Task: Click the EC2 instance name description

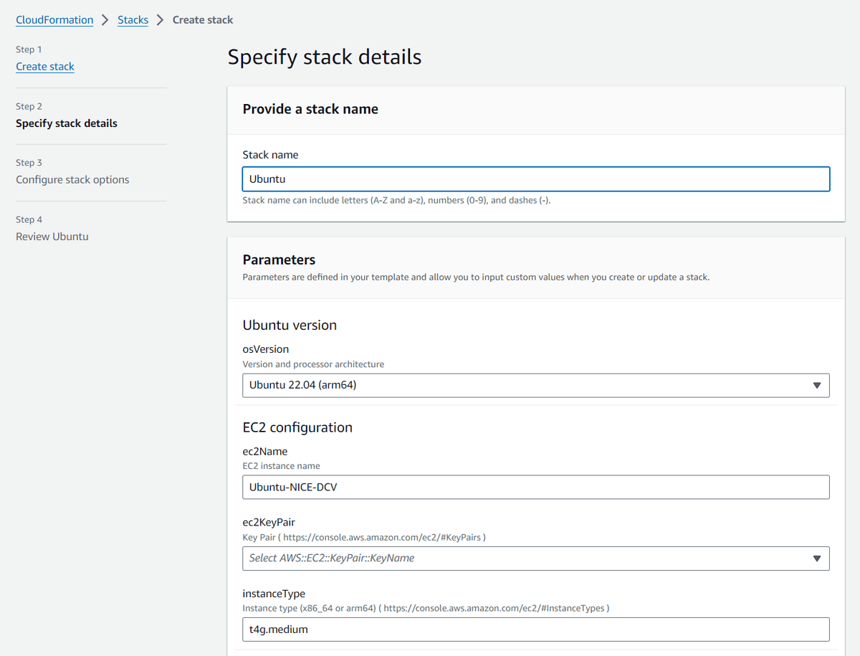Action: 281,466
